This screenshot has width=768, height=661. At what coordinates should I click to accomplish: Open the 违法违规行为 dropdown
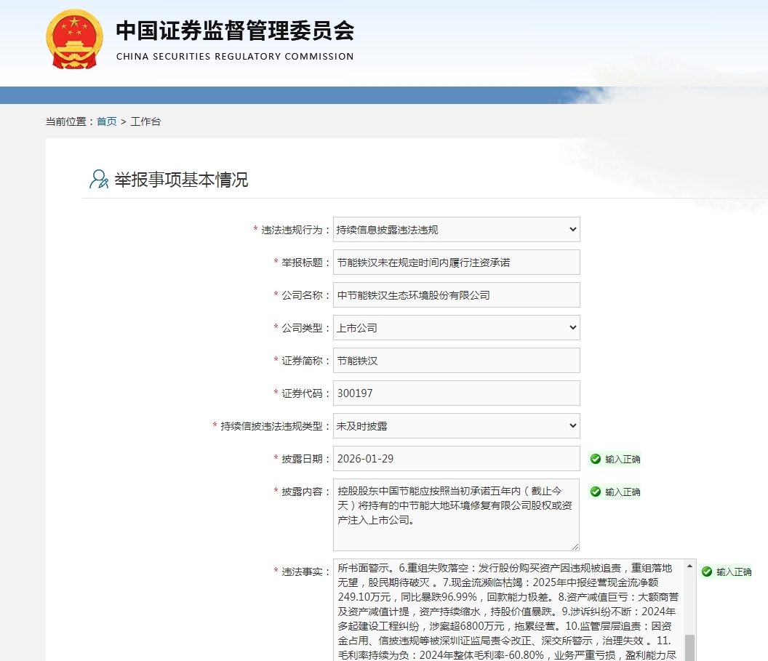coord(457,230)
